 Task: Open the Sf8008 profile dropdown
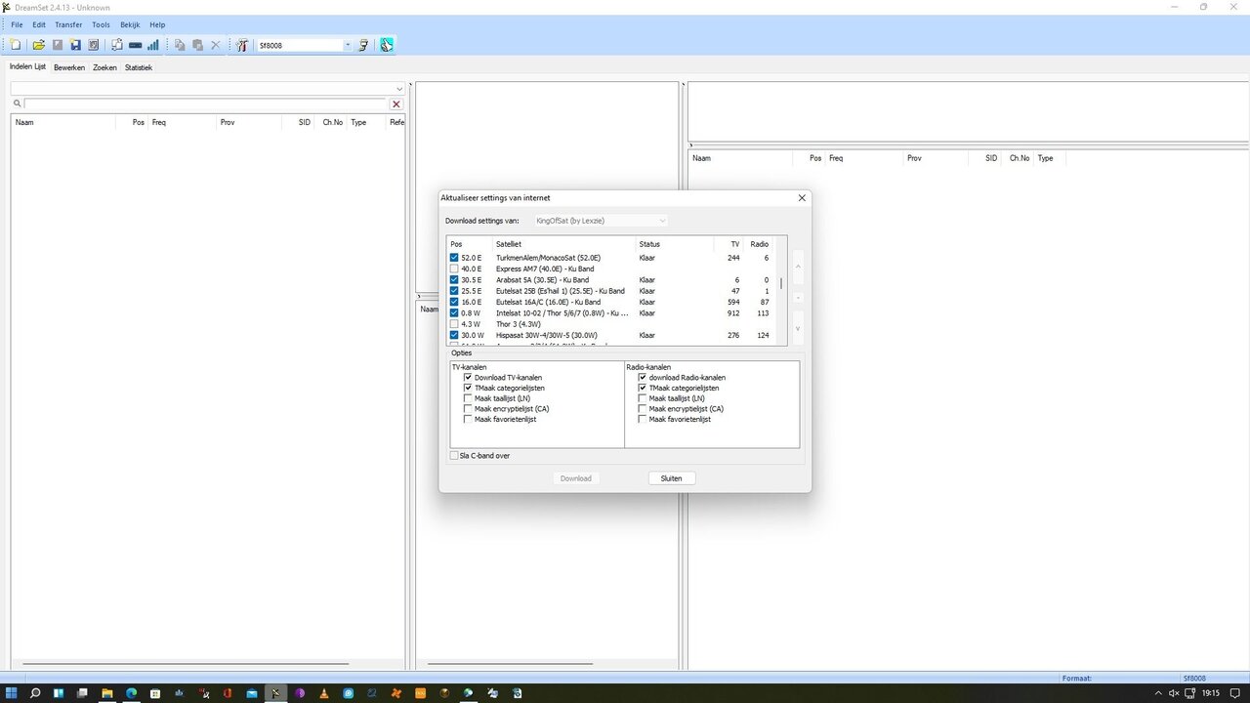pyautogui.click(x=347, y=45)
